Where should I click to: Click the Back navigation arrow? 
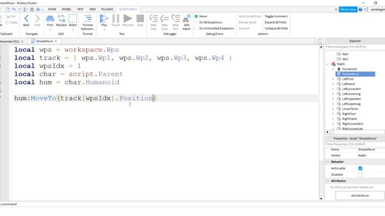pyautogui.click(x=26, y=19)
